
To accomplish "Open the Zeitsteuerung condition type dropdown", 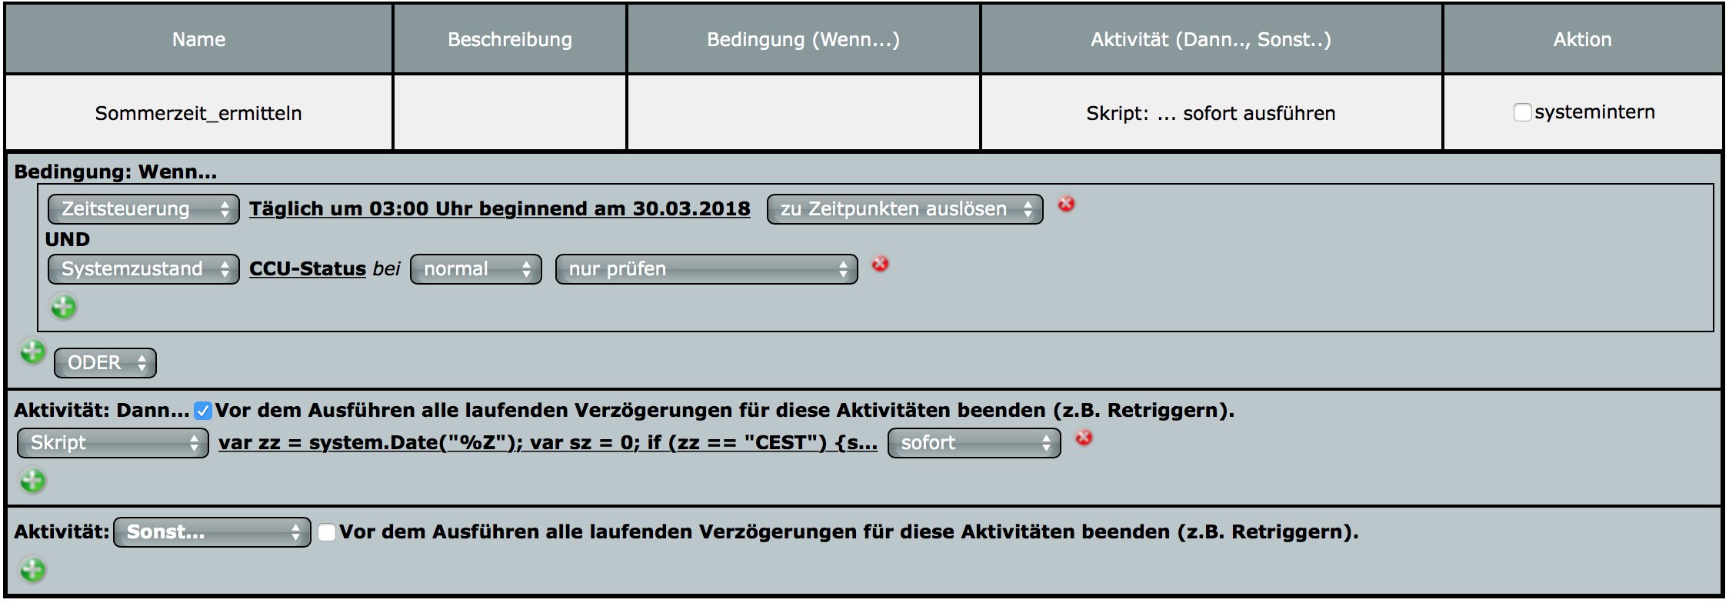I will coord(144,209).
